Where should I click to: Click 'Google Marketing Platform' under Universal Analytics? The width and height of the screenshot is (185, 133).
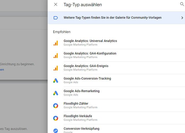[x=81, y=45]
